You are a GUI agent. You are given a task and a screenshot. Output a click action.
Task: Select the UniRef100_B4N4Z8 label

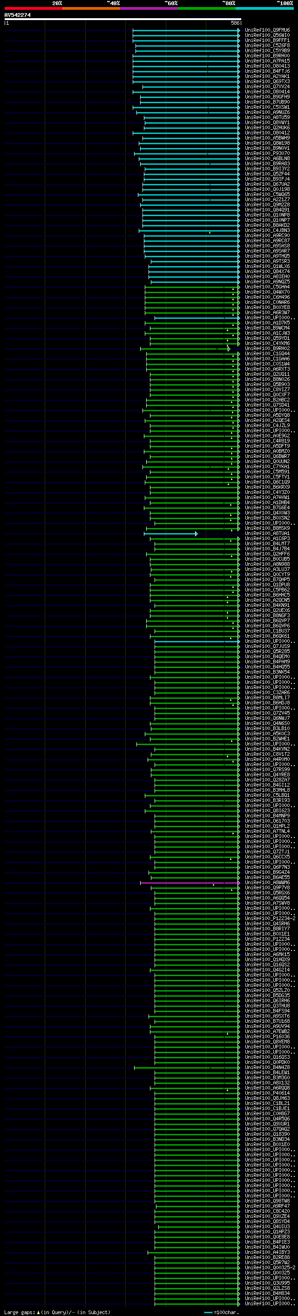[267, 1067]
